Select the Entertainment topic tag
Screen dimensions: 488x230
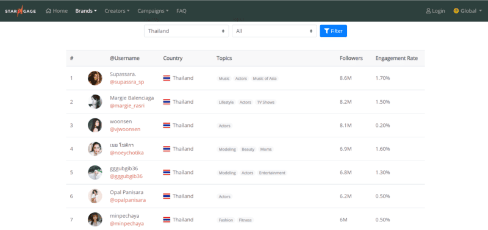(x=272, y=173)
